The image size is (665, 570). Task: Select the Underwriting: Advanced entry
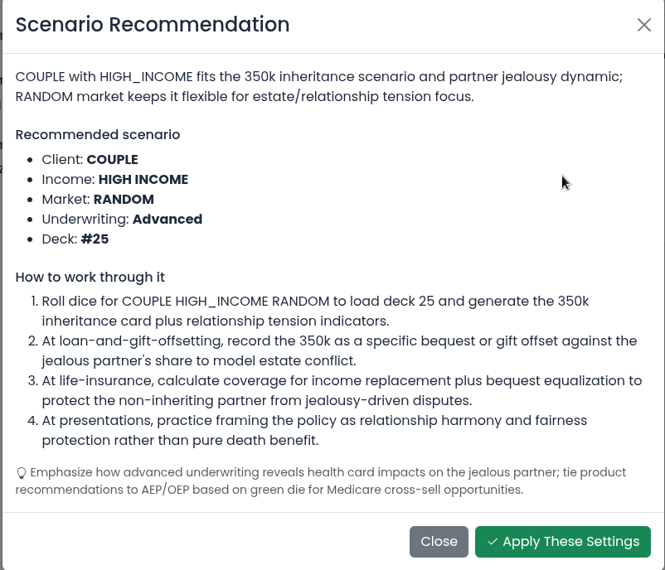[x=122, y=220]
